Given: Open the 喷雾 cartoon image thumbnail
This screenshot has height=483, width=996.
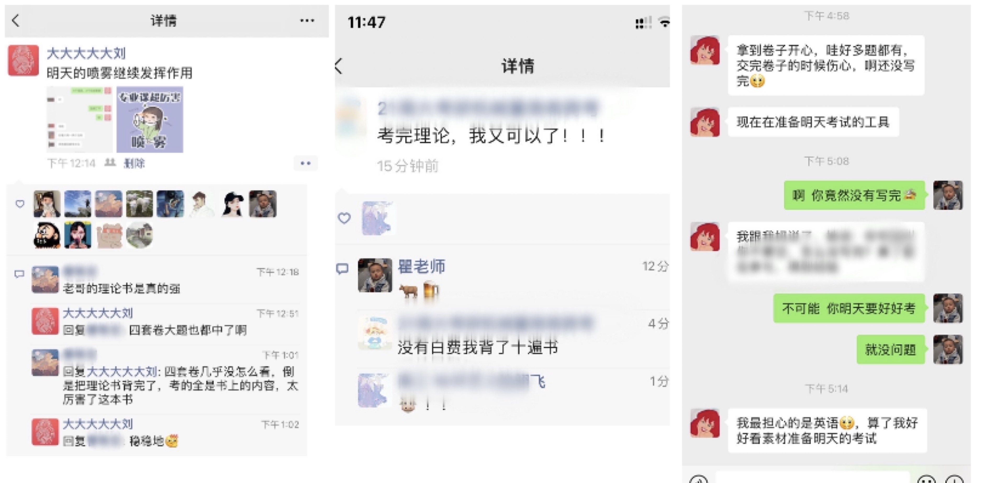Looking at the screenshot, I should [x=150, y=120].
